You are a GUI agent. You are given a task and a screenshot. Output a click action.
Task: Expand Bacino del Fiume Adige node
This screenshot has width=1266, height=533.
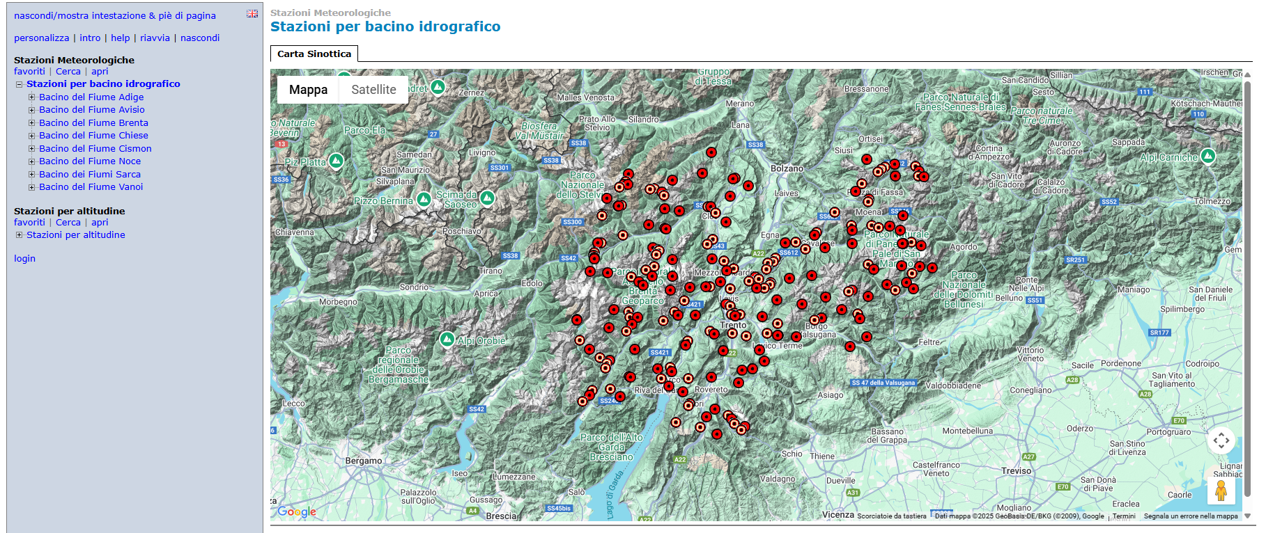31,97
